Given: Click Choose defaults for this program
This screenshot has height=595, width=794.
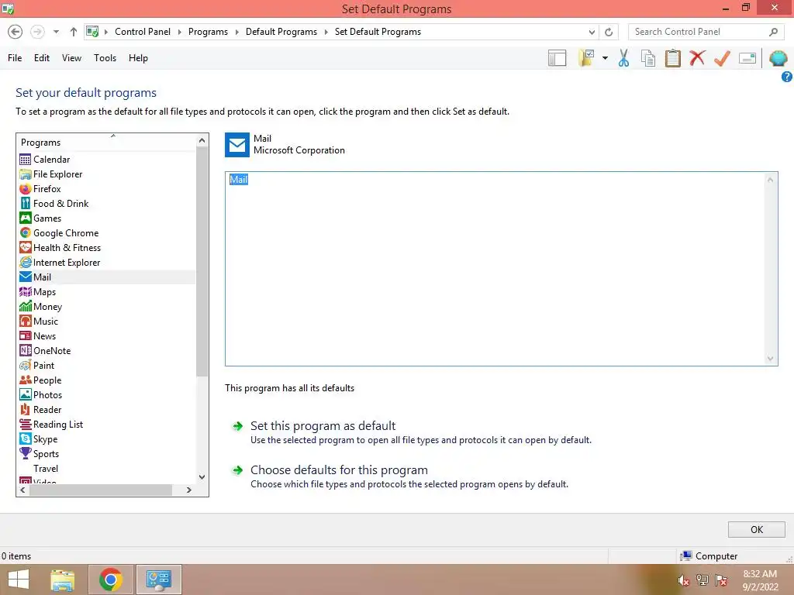Looking at the screenshot, I should pyautogui.click(x=339, y=470).
